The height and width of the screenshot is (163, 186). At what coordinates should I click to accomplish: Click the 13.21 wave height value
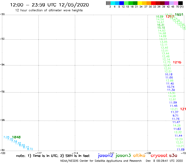180,146
